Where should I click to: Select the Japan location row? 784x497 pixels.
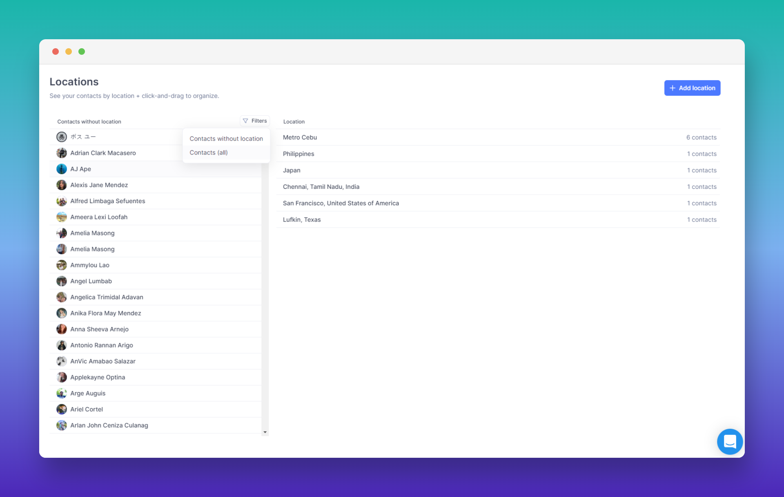(x=498, y=170)
